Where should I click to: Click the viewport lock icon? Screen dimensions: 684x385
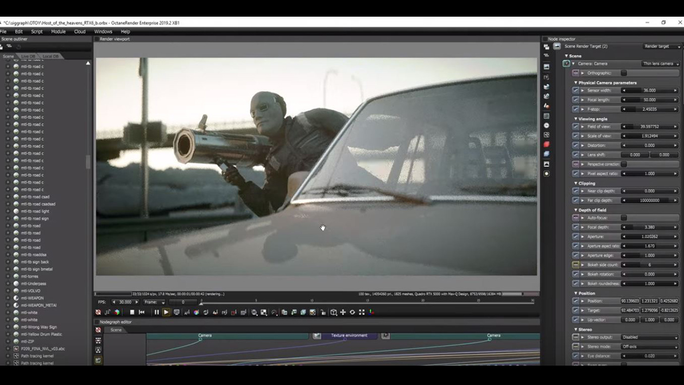click(x=323, y=312)
